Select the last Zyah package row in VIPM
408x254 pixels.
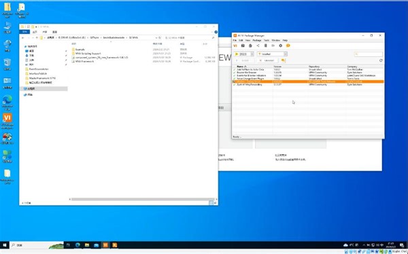point(308,85)
